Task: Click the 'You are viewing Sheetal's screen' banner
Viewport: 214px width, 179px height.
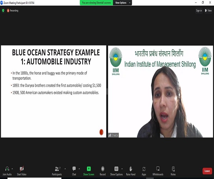Action: pos(97,3)
